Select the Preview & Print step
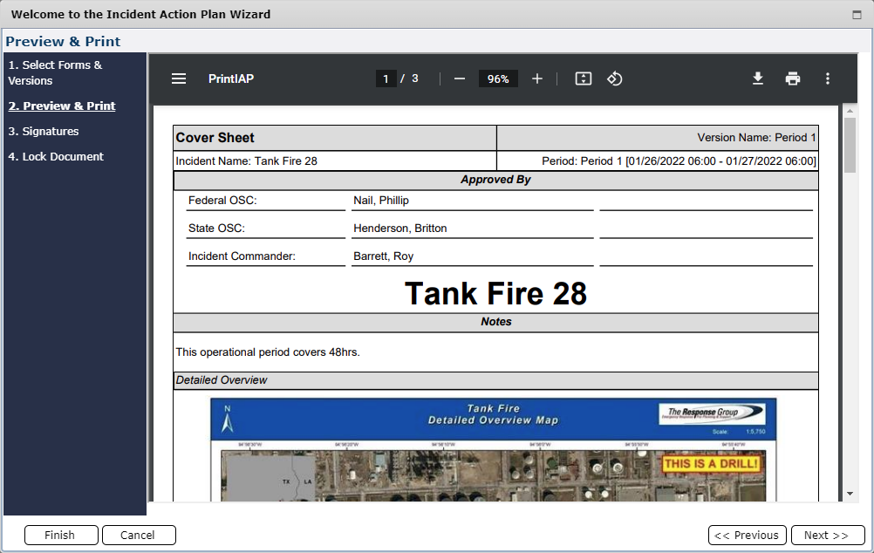The height and width of the screenshot is (553, 874). (61, 106)
